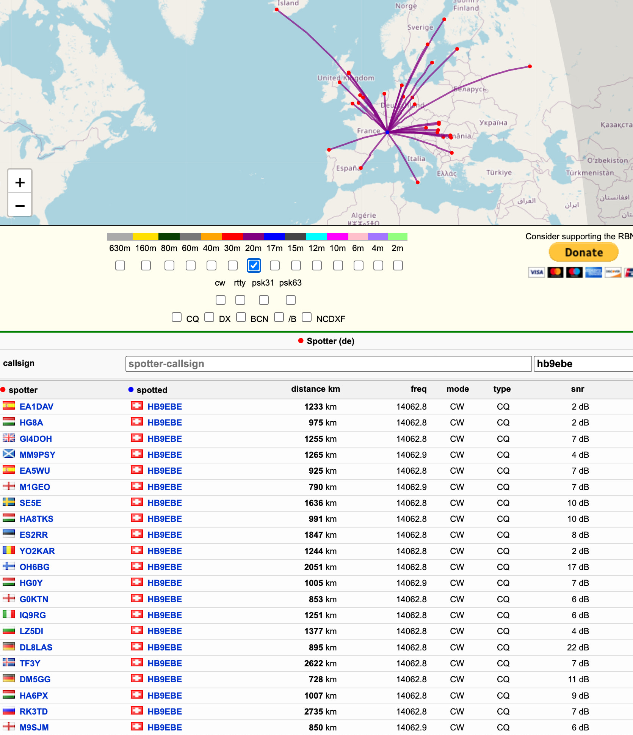Zoom out the map with minus button
The height and width of the screenshot is (735, 633).
pos(20,206)
